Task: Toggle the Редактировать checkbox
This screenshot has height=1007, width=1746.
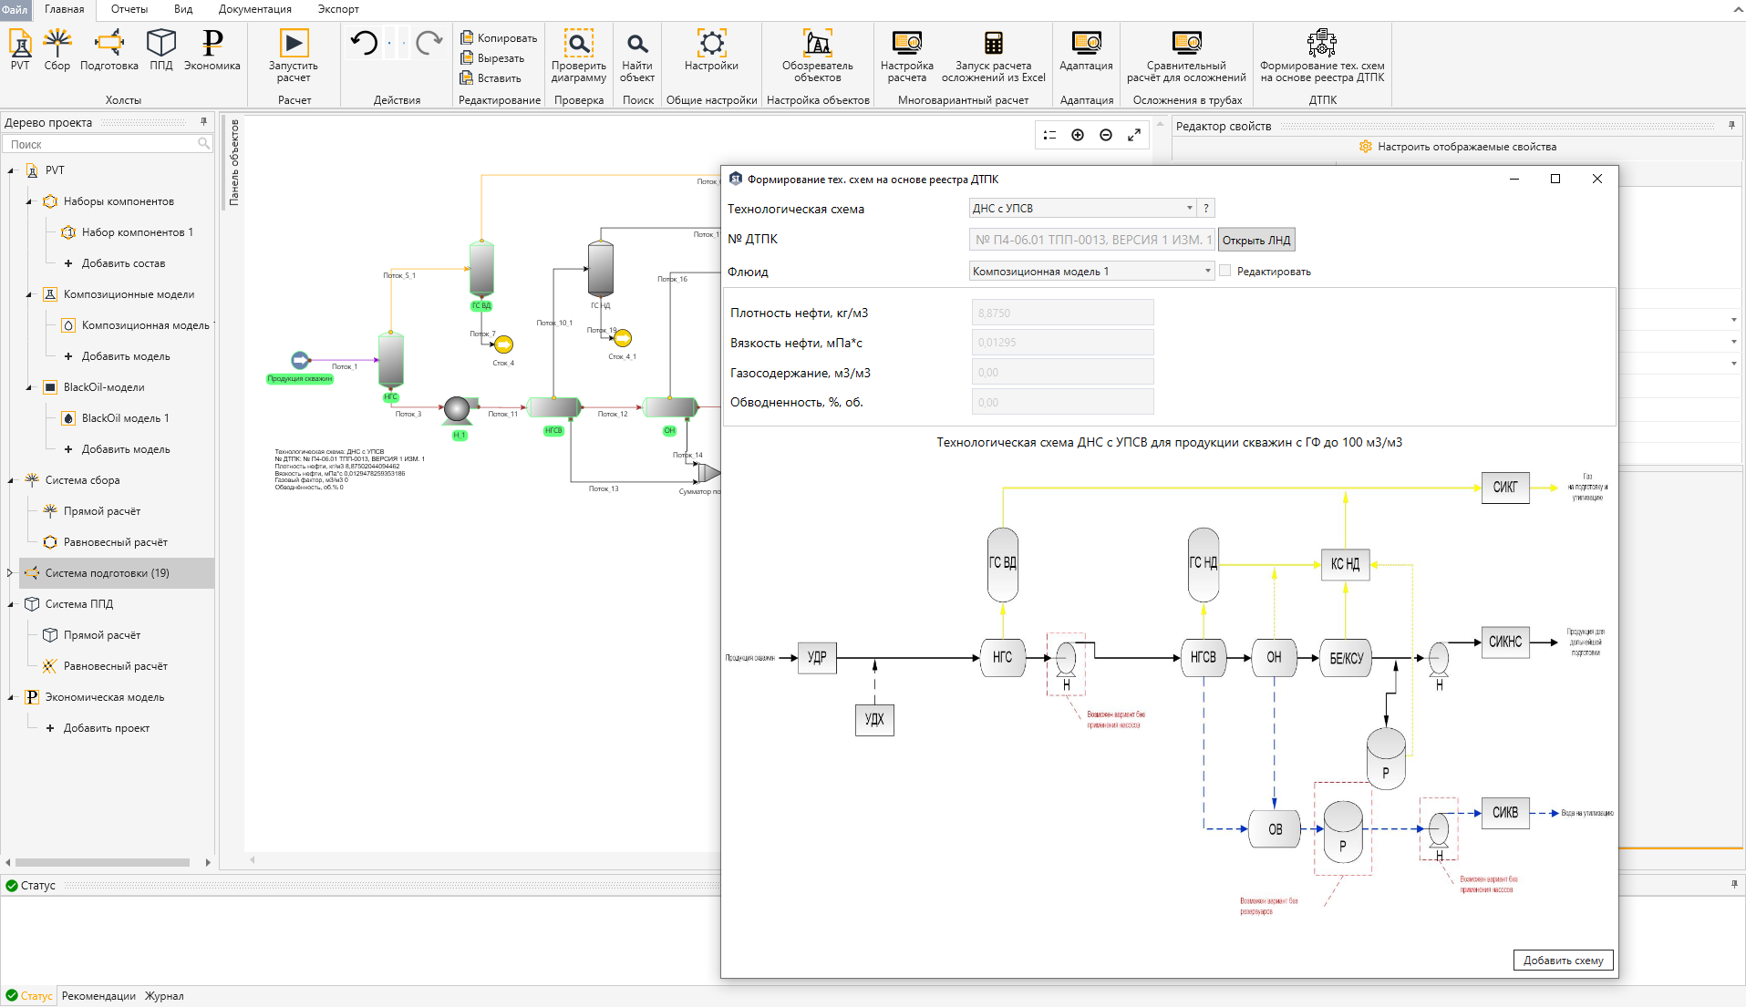Action: 1225,271
